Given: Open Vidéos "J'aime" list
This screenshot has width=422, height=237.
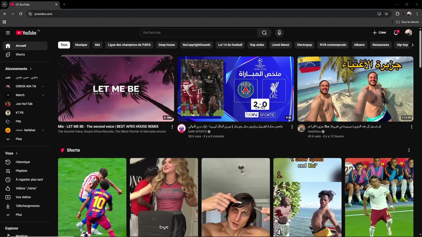Looking at the screenshot, I should pyautogui.click(x=25, y=188).
